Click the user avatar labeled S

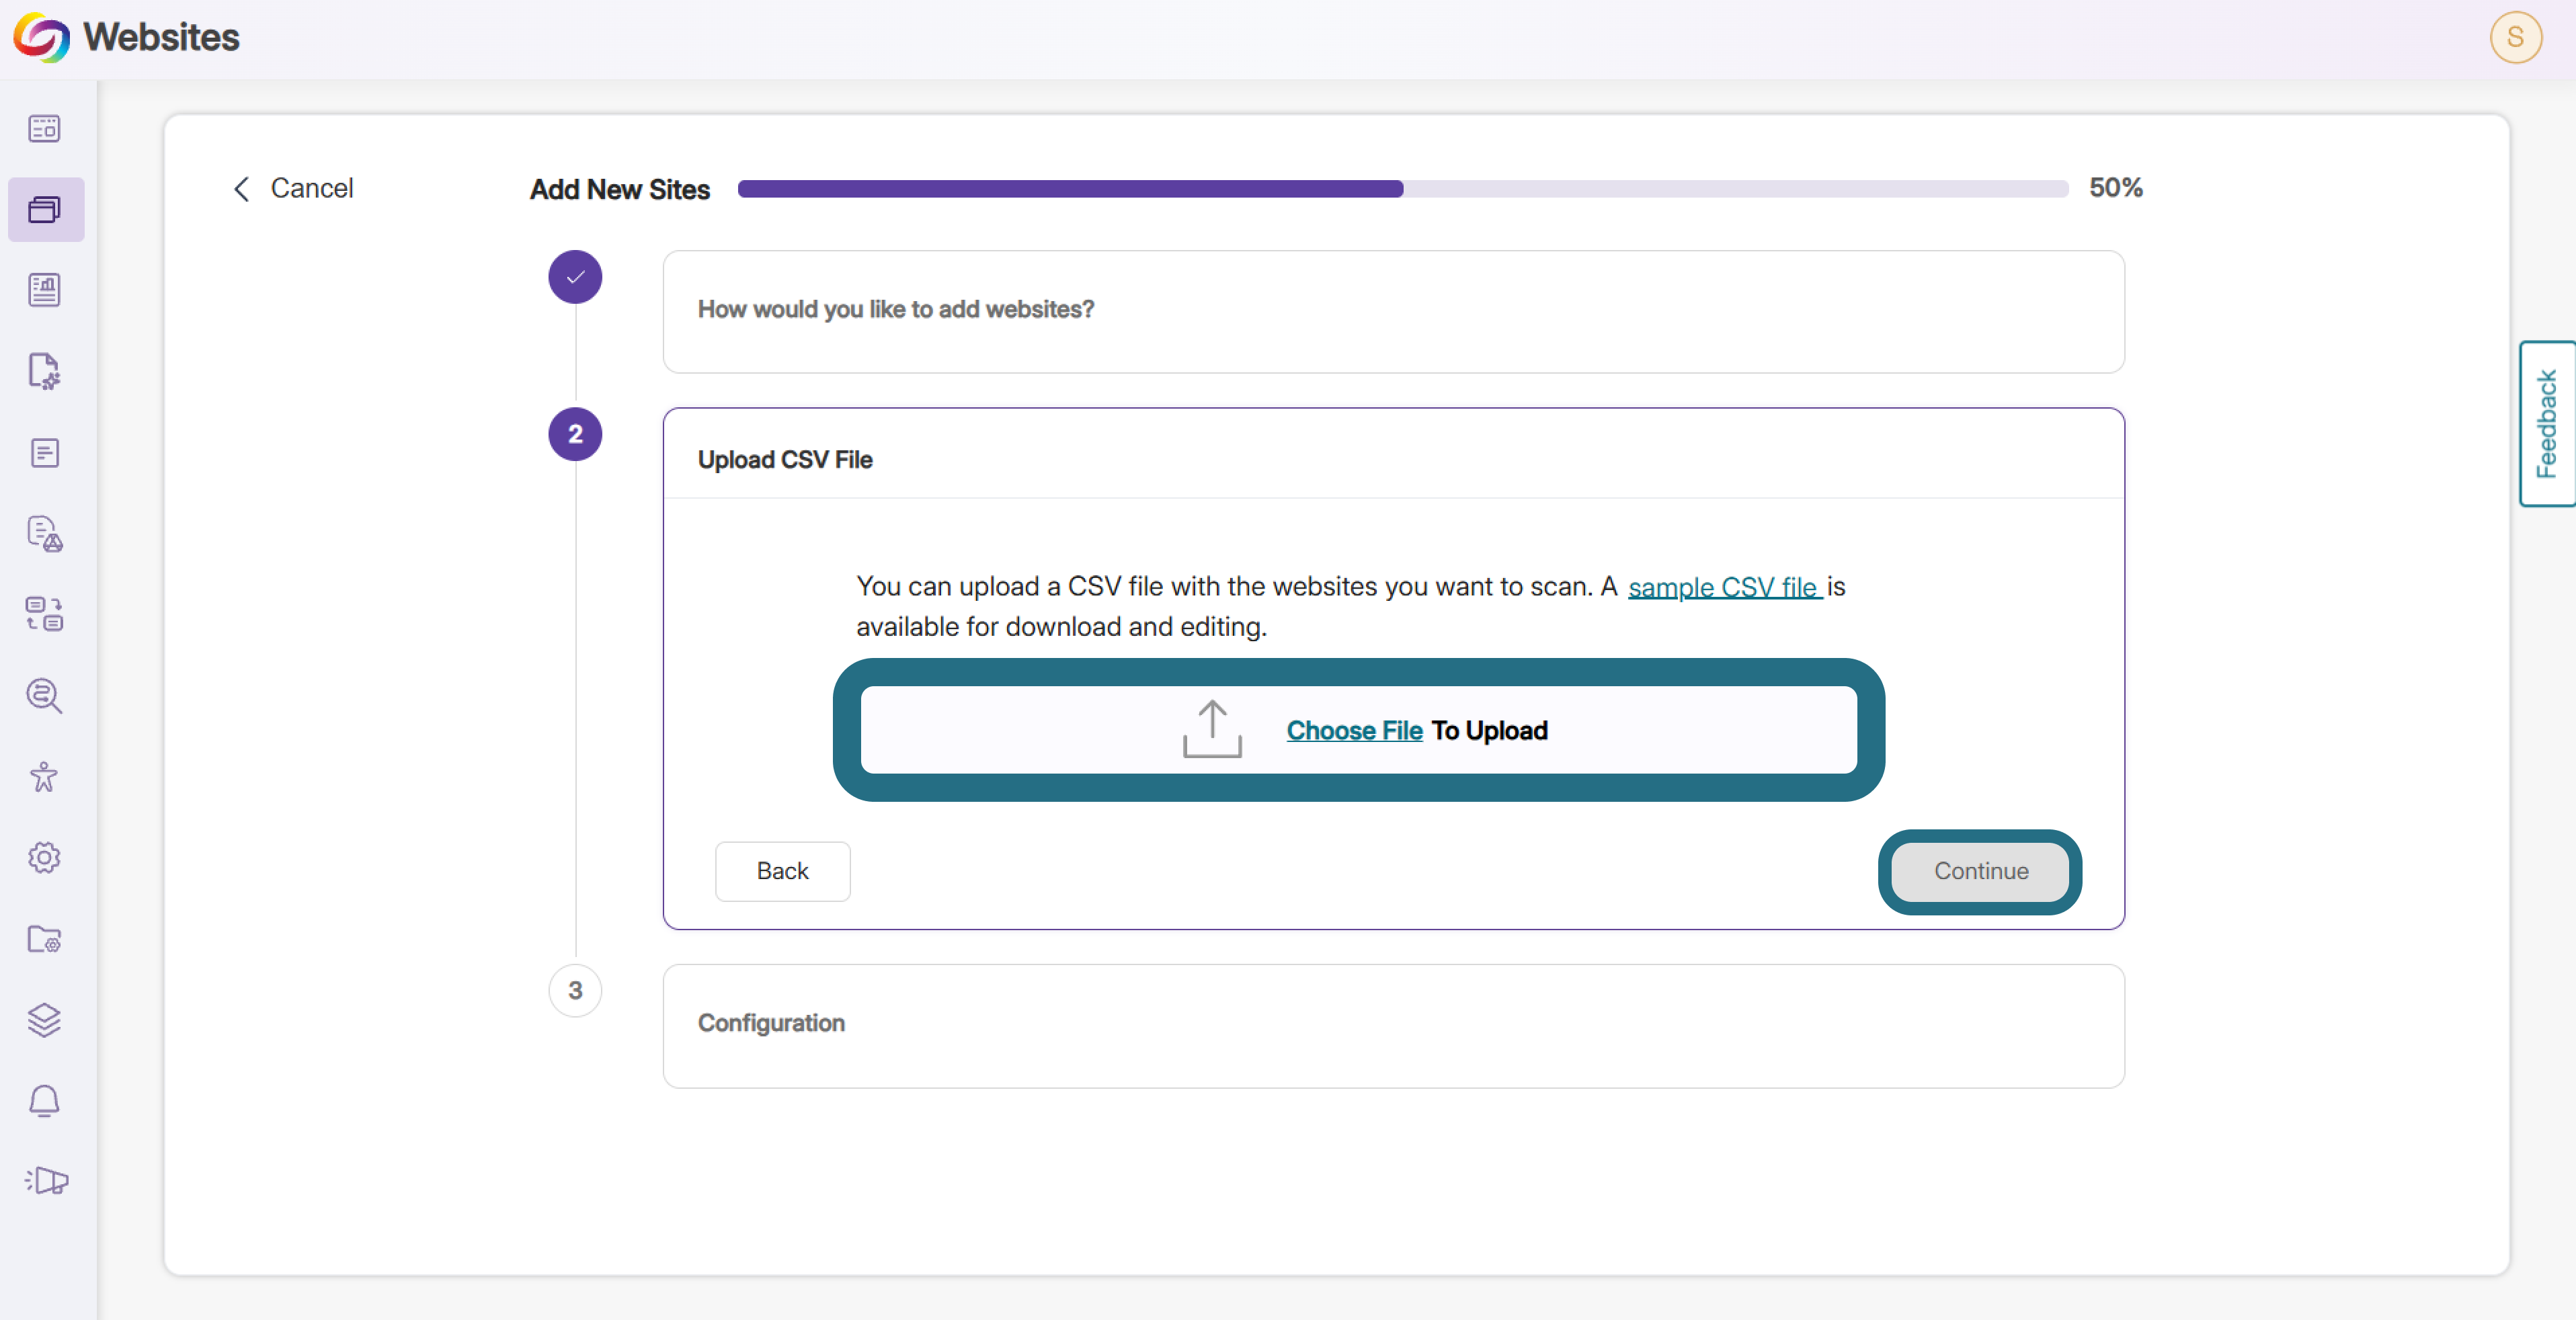(x=2516, y=38)
